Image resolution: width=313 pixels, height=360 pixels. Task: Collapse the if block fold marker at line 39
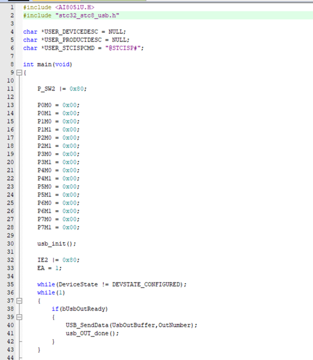click(19, 317)
